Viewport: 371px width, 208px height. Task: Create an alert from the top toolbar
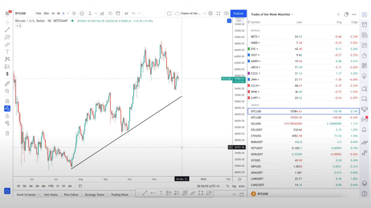coord(118,13)
